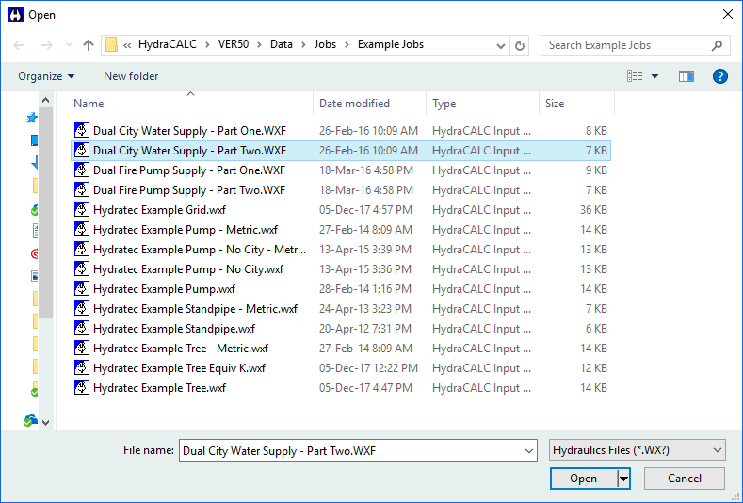Screen dimensions: 743x503
Task: Click icon of Dual City Water Supply - Part One.WXF
Action: (82, 130)
